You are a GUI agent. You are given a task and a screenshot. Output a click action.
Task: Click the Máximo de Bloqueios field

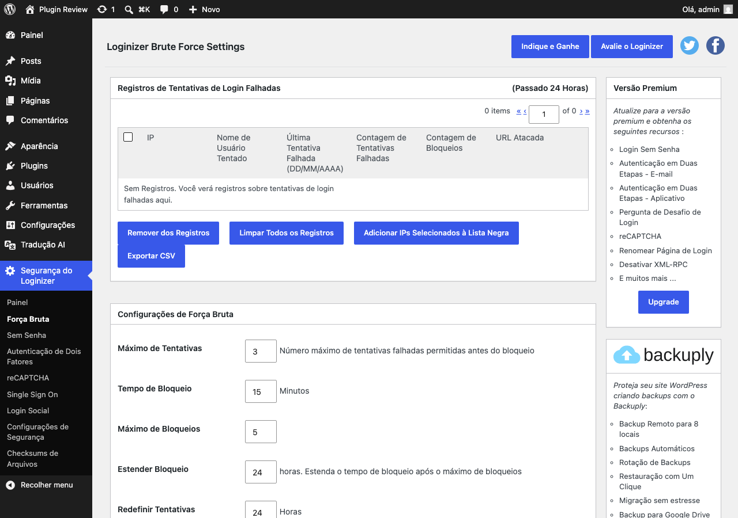click(261, 432)
